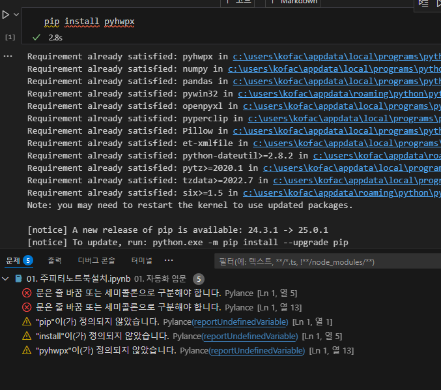Open the pytz install path link
441x390 pixels.
352,168
